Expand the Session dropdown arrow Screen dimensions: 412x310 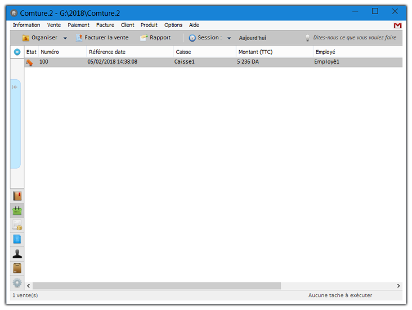click(x=229, y=38)
